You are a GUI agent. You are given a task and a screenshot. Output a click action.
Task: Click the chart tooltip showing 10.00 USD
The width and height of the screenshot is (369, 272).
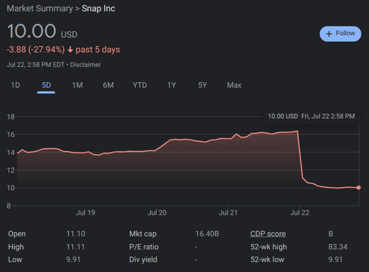311,116
